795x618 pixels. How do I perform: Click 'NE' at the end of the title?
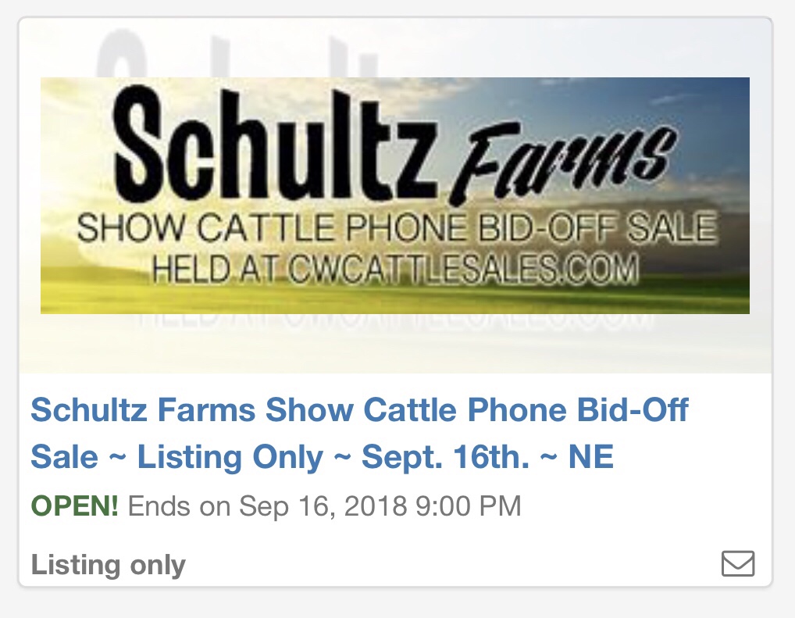(590, 456)
